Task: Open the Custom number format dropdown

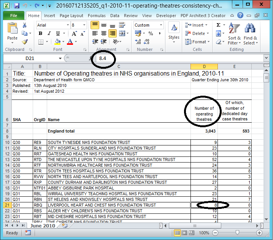Action: (x=161, y=25)
